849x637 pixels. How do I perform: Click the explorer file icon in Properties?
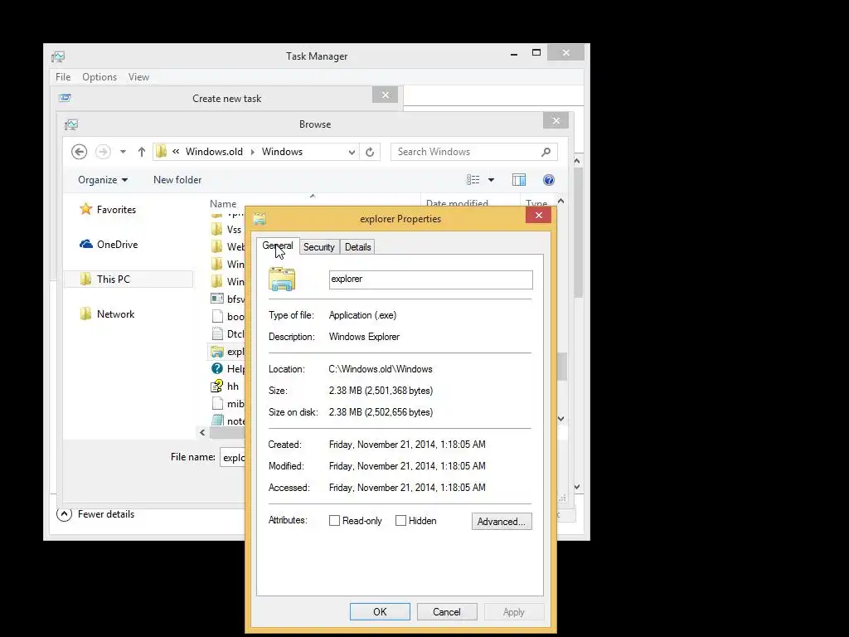282,279
